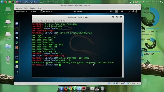Click the video capture indicator in the VirtualBox status bar

click(124, 83)
